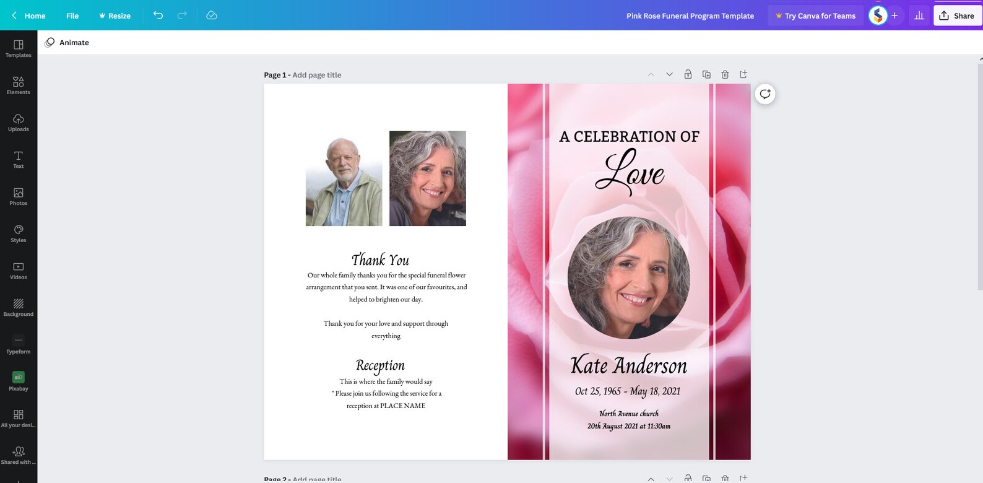Go back Home

coord(28,15)
